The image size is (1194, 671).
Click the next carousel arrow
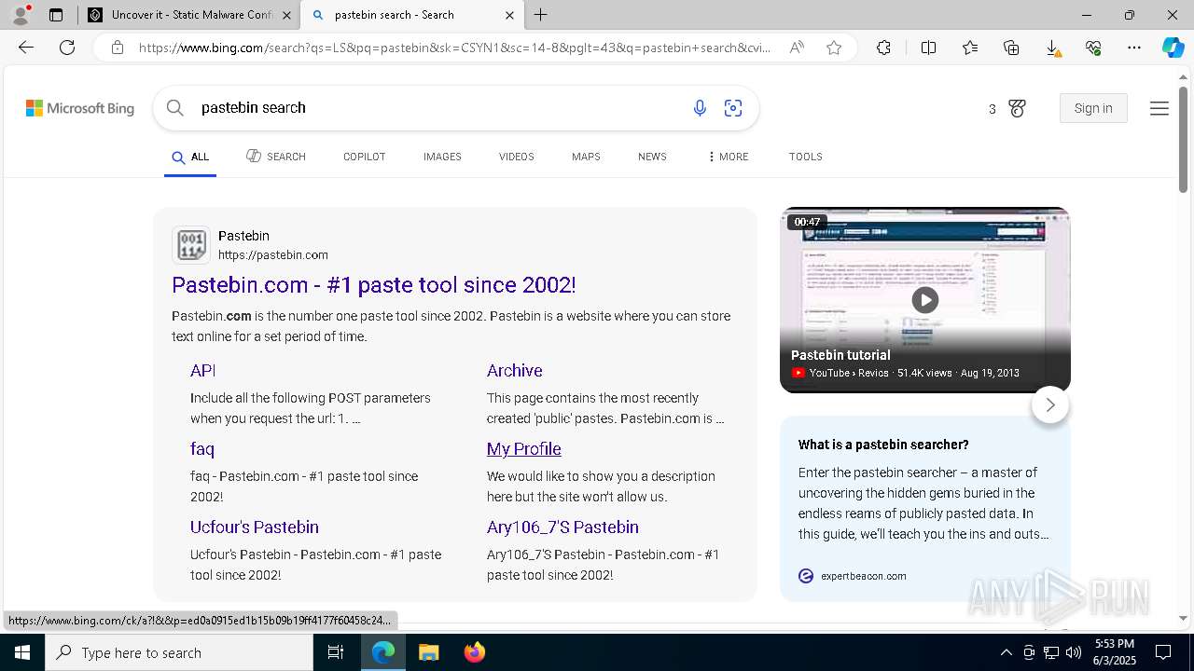[x=1050, y=404]
